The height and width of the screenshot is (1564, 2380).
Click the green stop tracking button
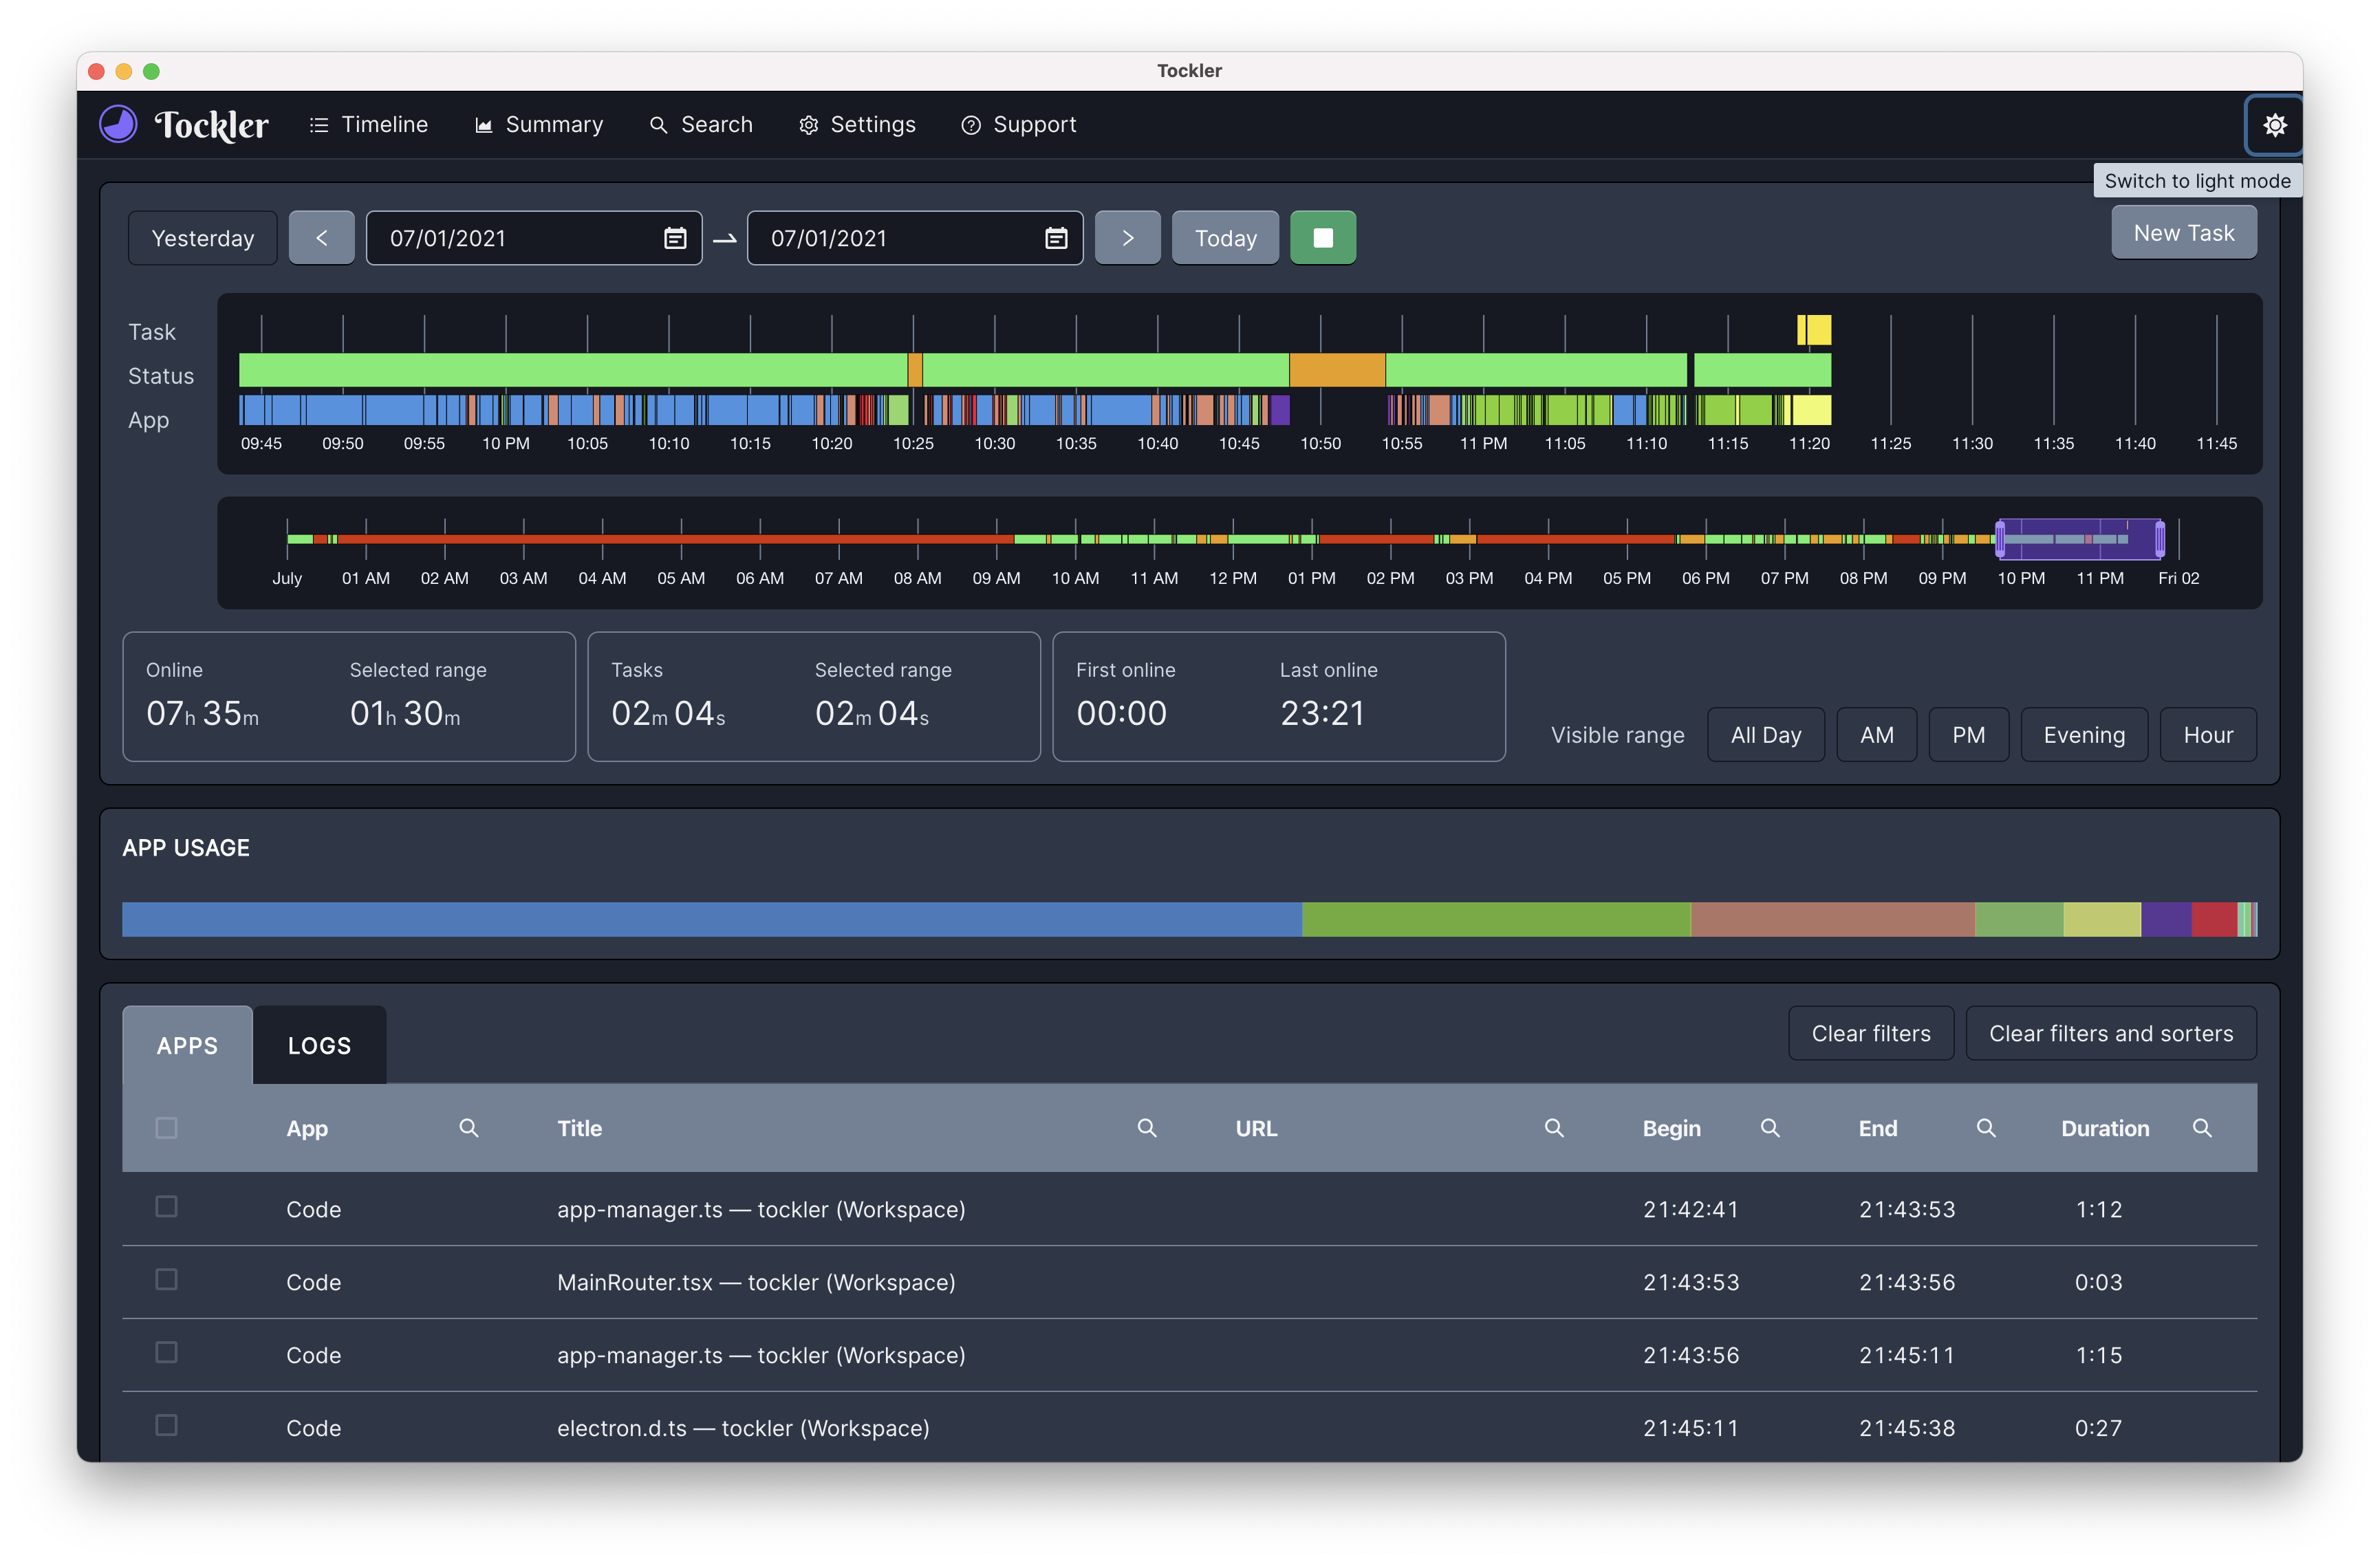tap(1322, 238)
